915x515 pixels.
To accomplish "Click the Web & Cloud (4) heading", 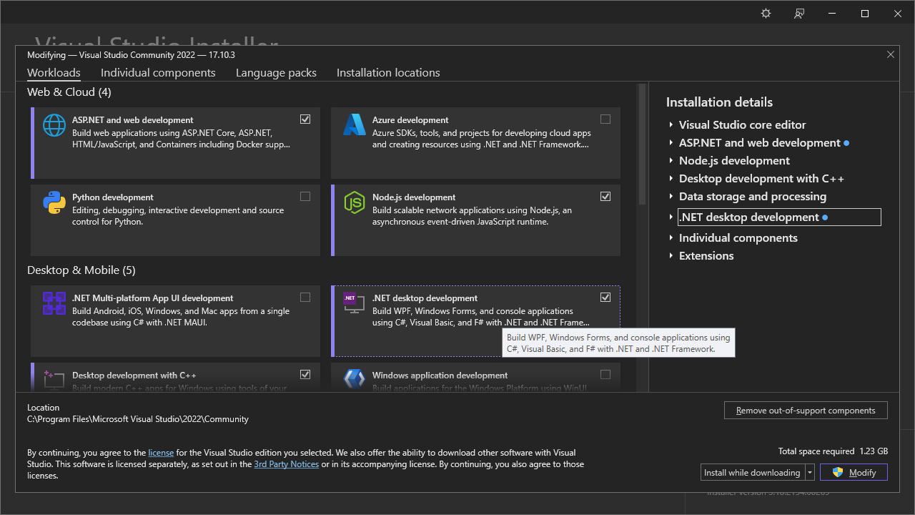I will [x=69, y=92].
